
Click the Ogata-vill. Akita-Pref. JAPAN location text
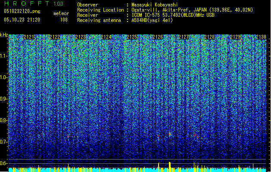coord(192,10)
